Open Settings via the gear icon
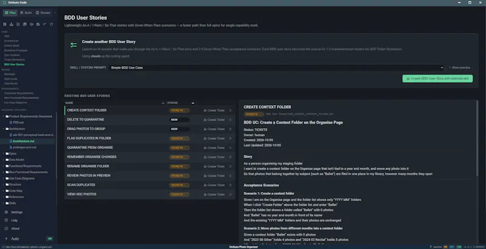Screen dimensions: 486x249 pos(6,212)
